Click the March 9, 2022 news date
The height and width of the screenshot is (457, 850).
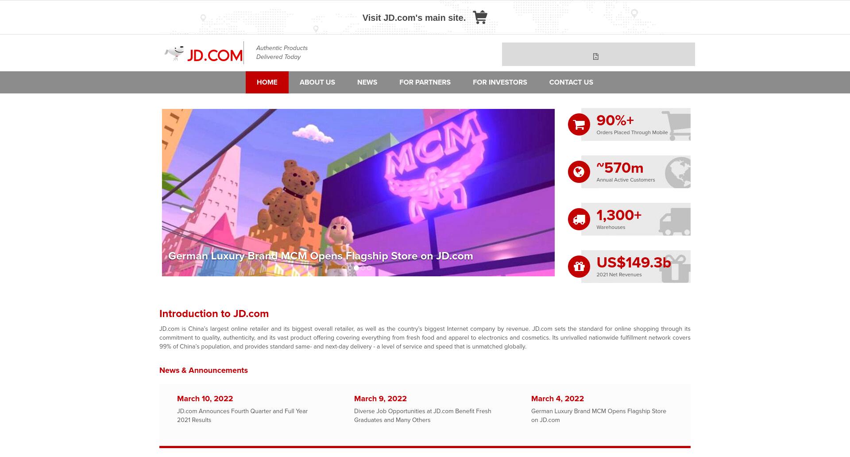(x=380, y=399)
